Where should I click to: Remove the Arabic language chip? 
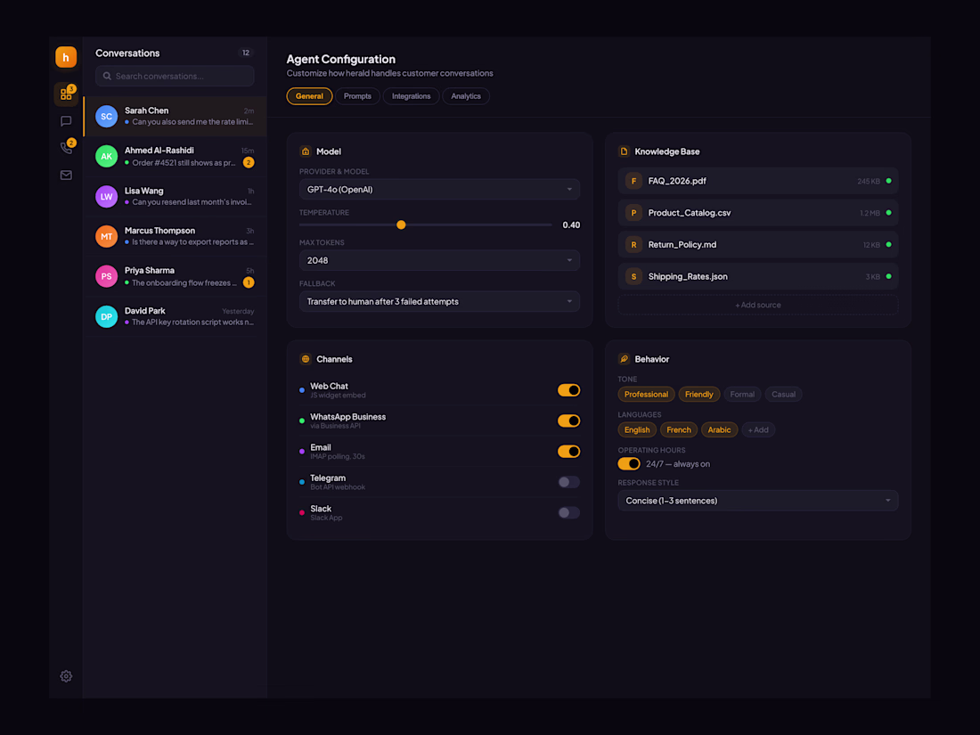[719, 430]
